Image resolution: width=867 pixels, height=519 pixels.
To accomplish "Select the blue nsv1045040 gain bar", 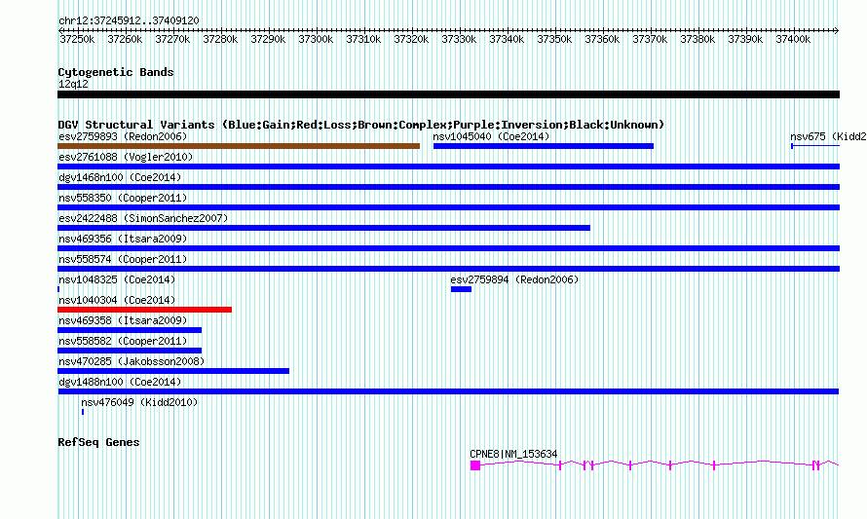I will tap(544, 146).
